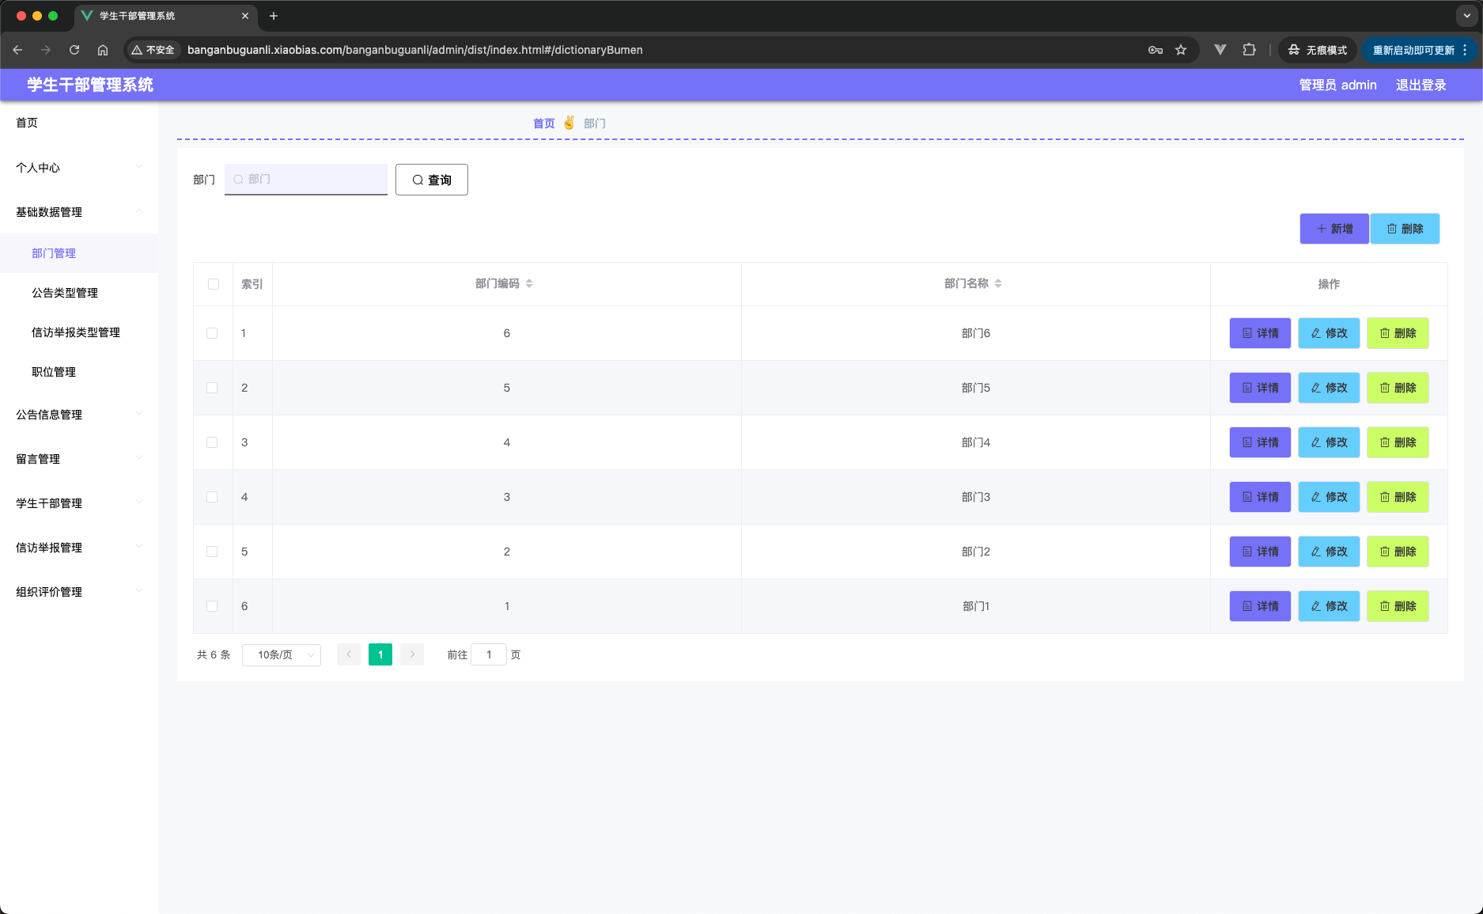
Task: Expand 学生干部管理 sidebar menu
Action: click(x=79, y=503)
